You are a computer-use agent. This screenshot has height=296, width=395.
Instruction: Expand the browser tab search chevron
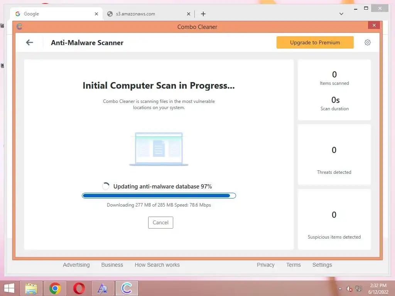[x=341, y=14]
